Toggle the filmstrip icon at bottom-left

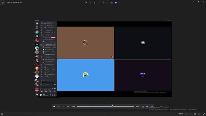pos(2,114)
